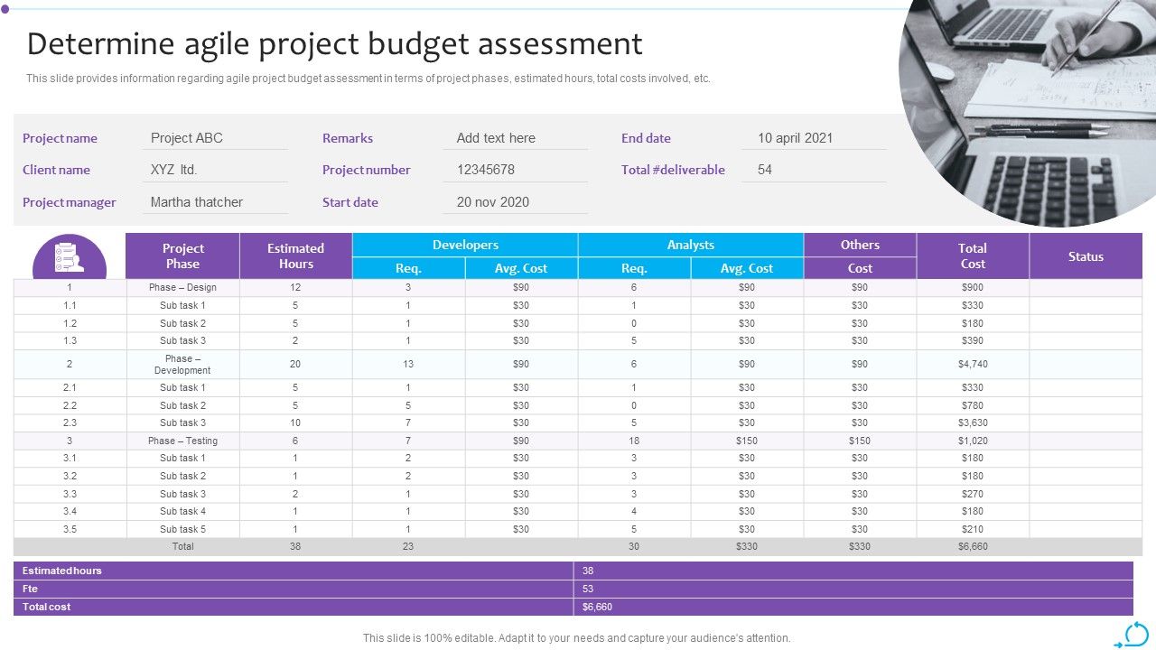Click the 'Fte' summary value '53'
Viewport: 1156px width, 650px height.
(588, 589)
